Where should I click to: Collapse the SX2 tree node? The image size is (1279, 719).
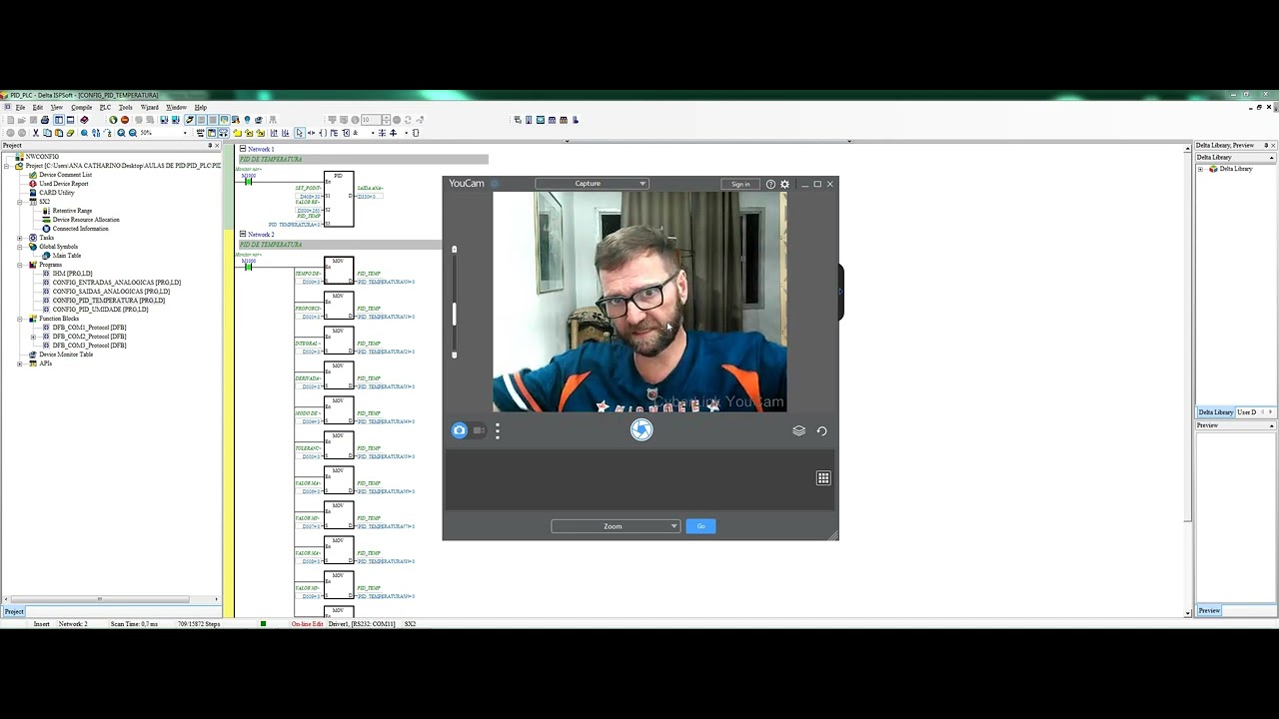(x=20, y=202)
